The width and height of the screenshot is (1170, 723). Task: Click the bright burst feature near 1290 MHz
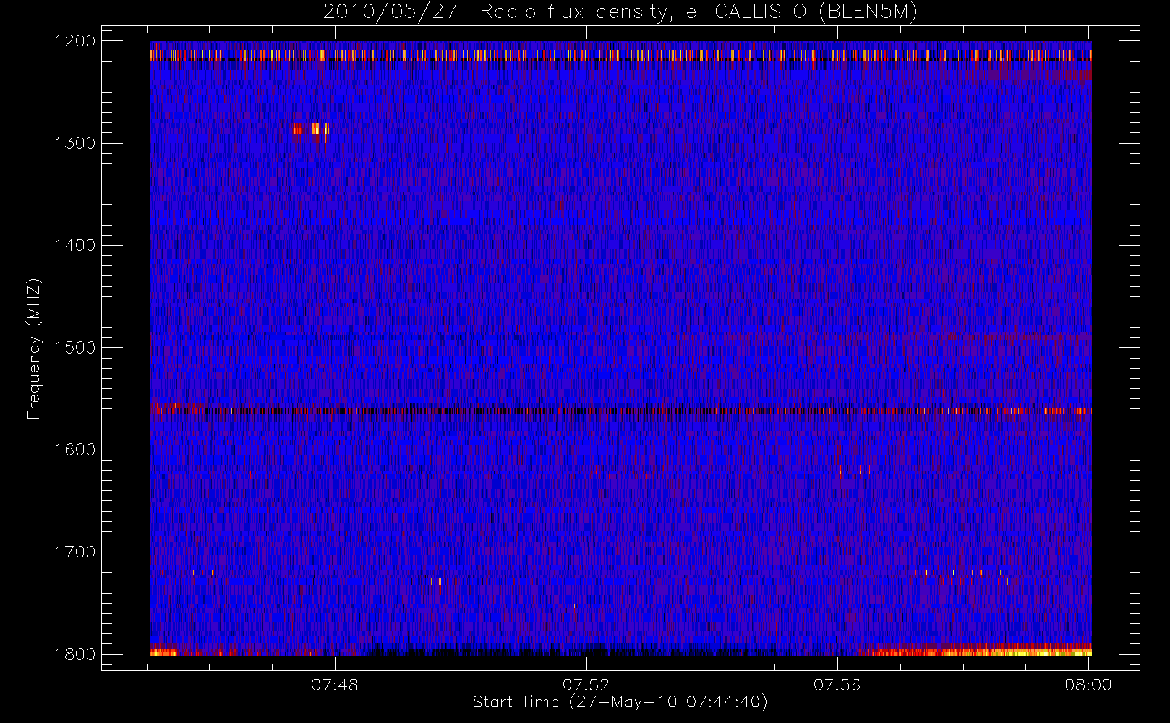(311, 129)
